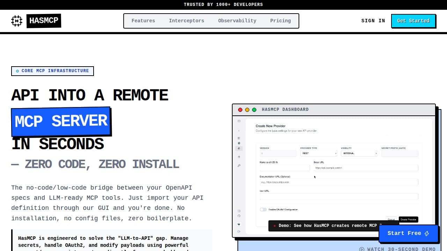Open the Visibility INTERNAL dropdown
Screen dimensions: 447x251
[359, 153]
